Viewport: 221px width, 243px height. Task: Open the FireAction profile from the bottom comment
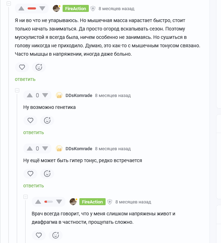(x=92, y=202)
